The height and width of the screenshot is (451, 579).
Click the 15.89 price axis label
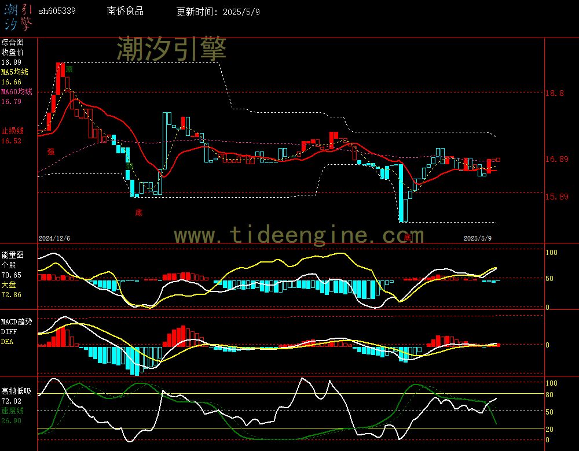point(557,197)
